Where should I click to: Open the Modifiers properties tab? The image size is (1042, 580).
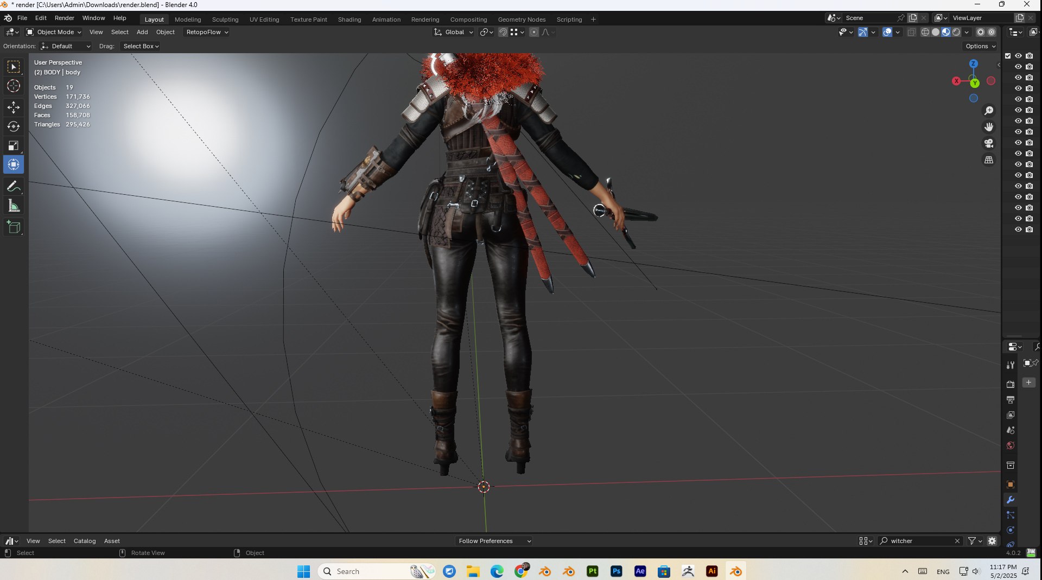(x=1011, y=500)
